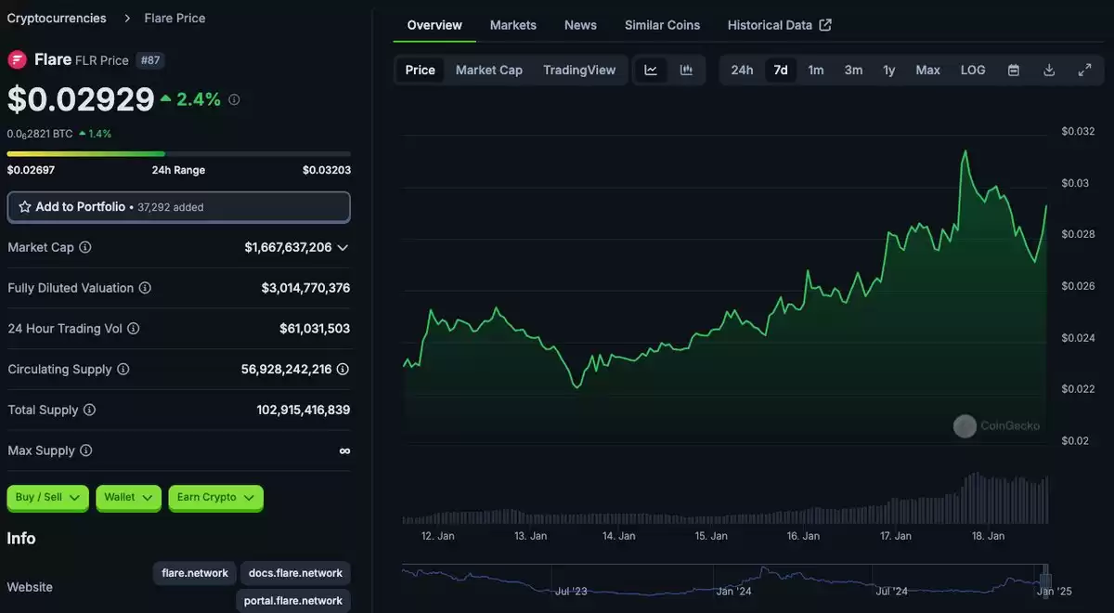Click the $0.02697 24h low value

[31, 170]
